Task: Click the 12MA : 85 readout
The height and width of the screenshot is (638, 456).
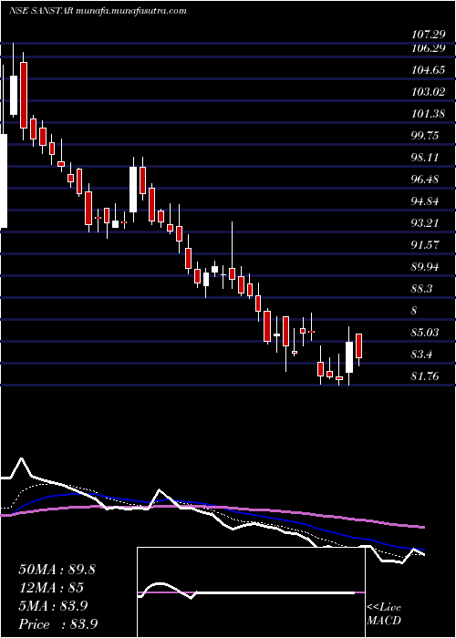Action: [51, 588]
